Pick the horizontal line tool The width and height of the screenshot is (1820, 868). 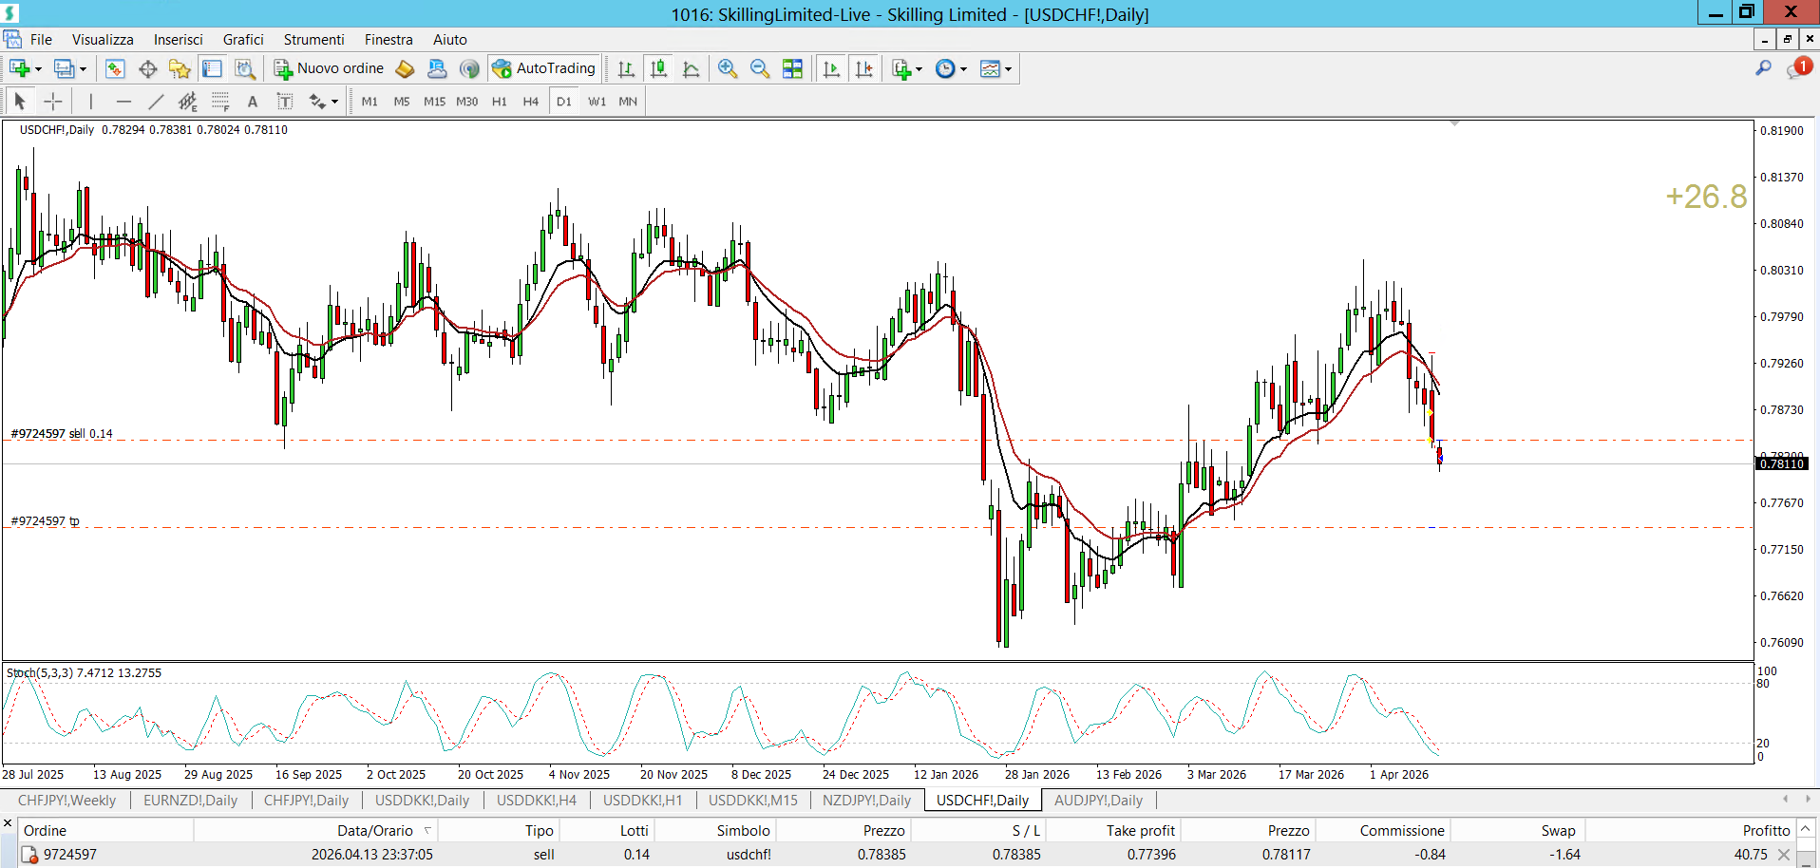click(x=123, y=102)
